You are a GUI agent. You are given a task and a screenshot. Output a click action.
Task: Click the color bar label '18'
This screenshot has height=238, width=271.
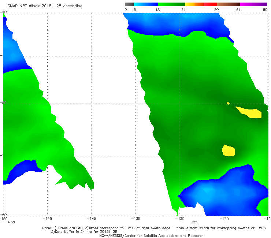click(157, 10)
